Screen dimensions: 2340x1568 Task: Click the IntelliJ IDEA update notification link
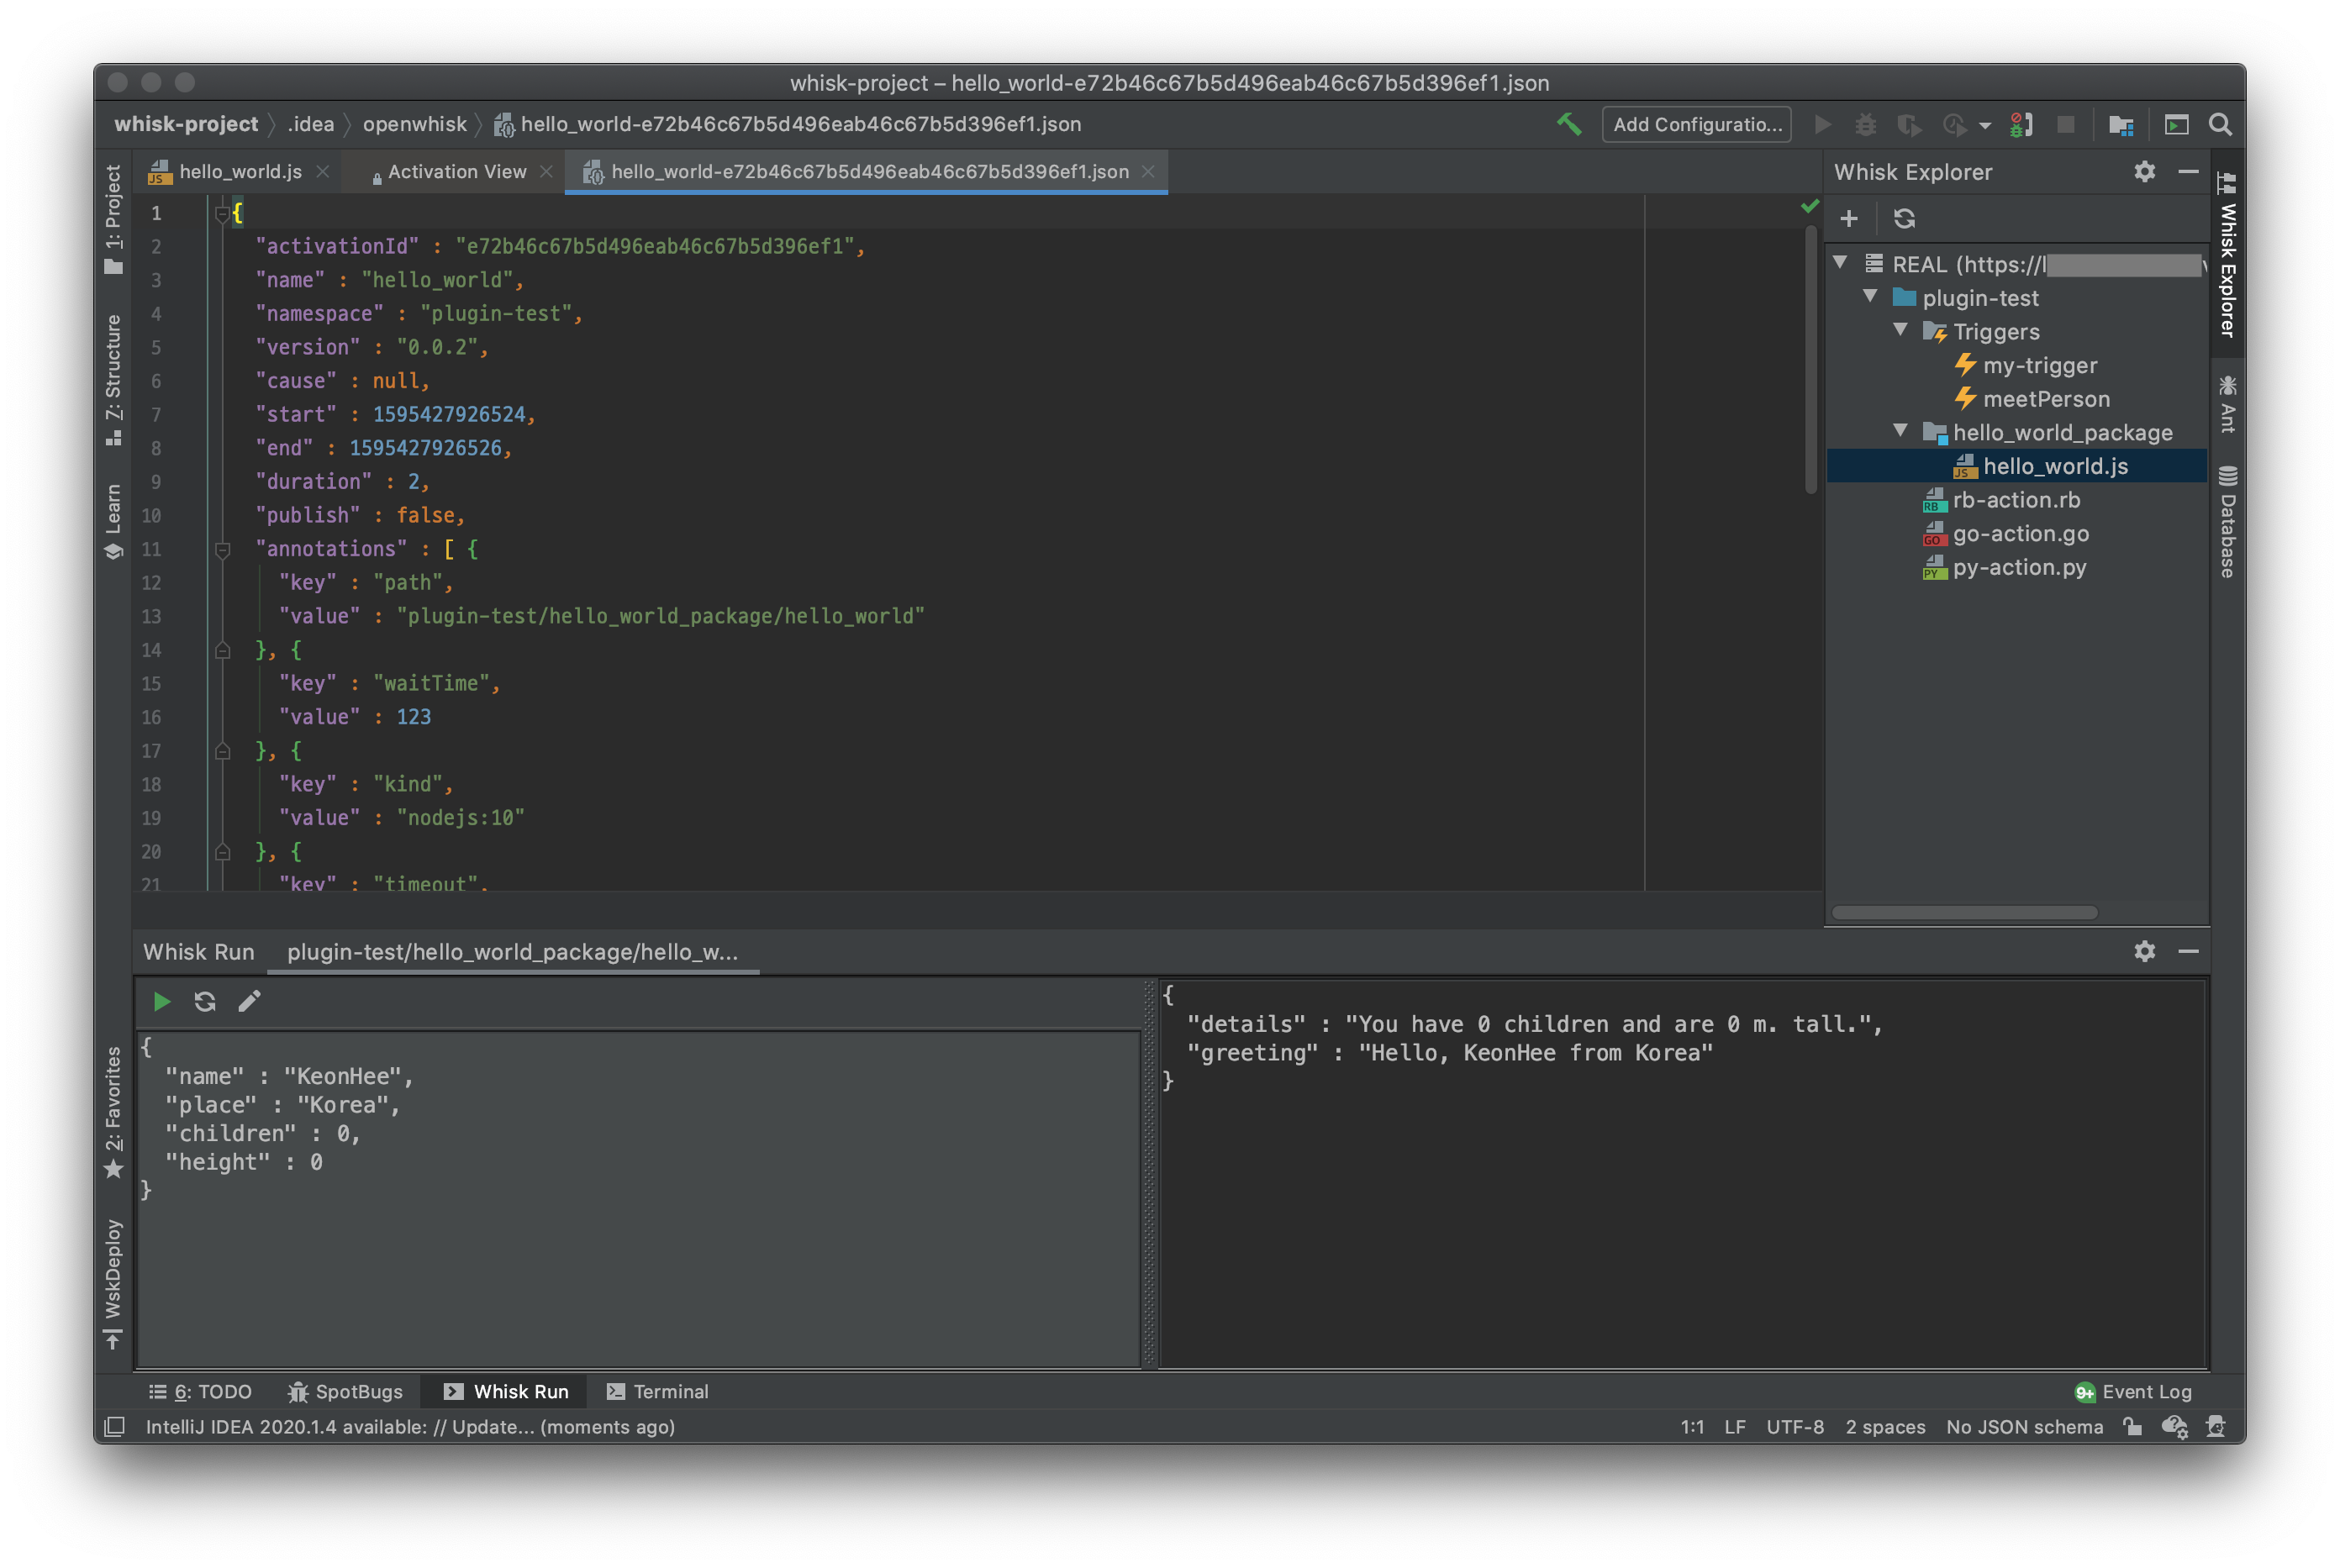[410, 1427]
